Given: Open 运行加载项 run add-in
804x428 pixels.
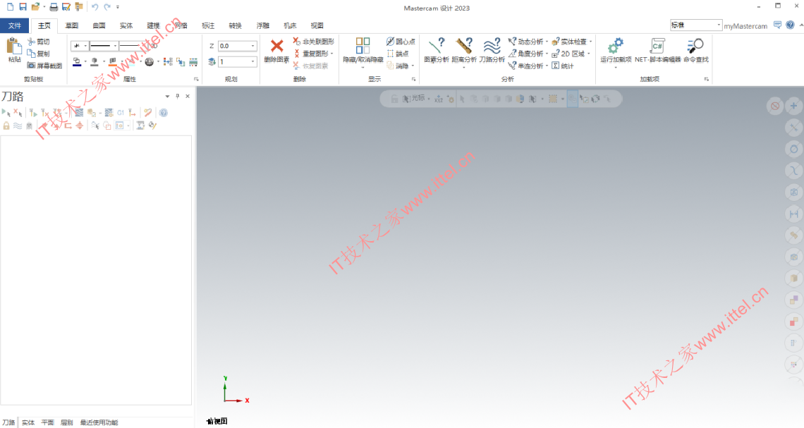Looking at the screenshot, I should (616, 51).
